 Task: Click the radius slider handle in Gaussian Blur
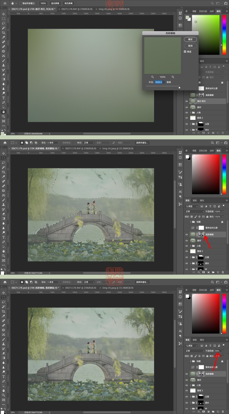pos(179,87)
